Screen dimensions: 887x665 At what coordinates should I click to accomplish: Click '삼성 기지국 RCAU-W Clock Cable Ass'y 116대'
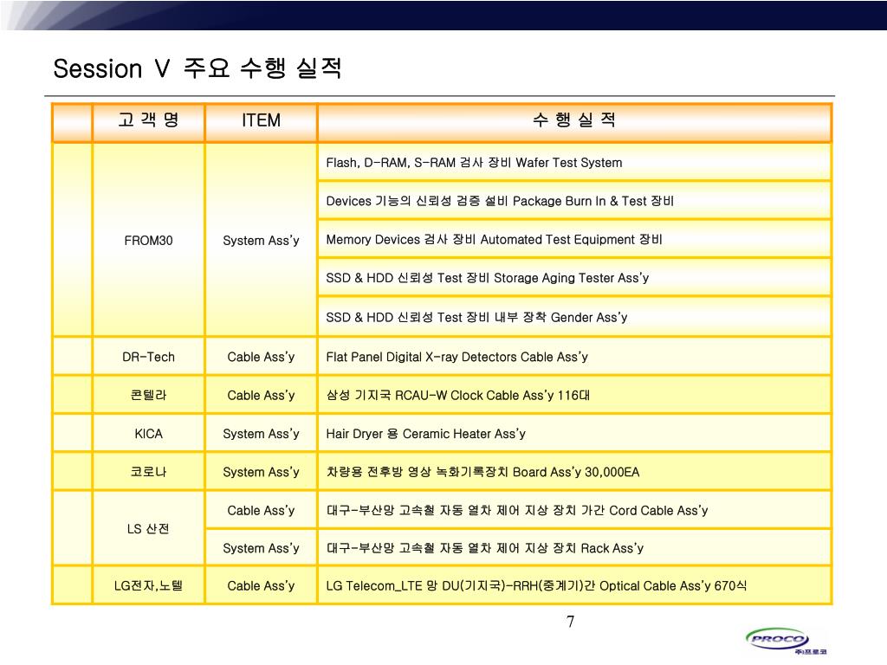point(457,395)
